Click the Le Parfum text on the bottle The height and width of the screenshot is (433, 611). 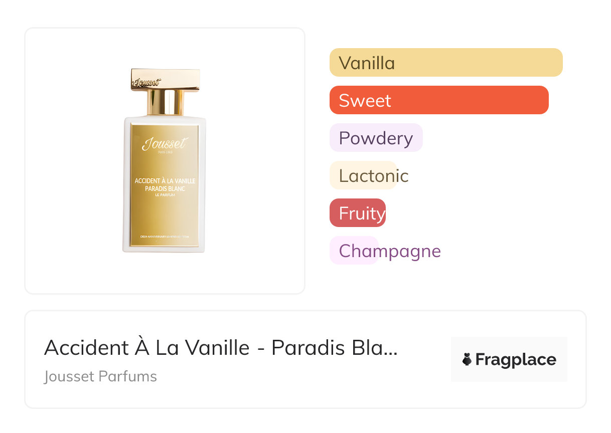[165, 195]
